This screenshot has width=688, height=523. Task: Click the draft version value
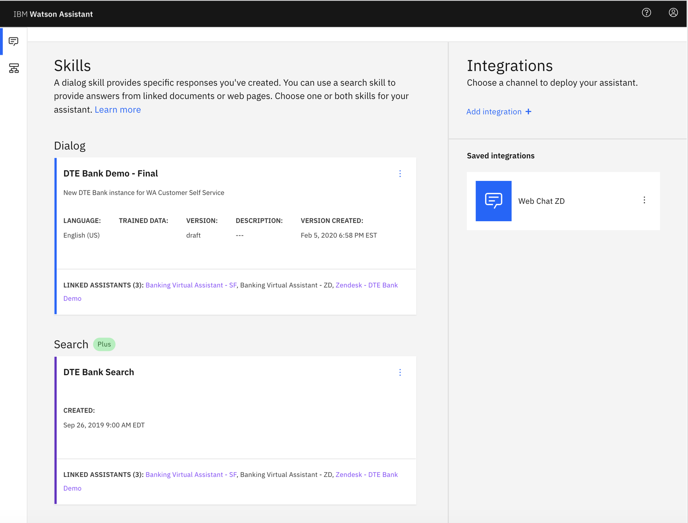click(x=193, y=235)
